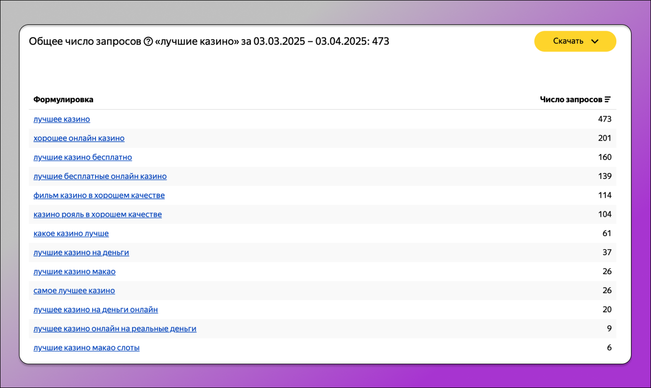
Task: Click the question mark help icon in title
Action: coord(149,42)
